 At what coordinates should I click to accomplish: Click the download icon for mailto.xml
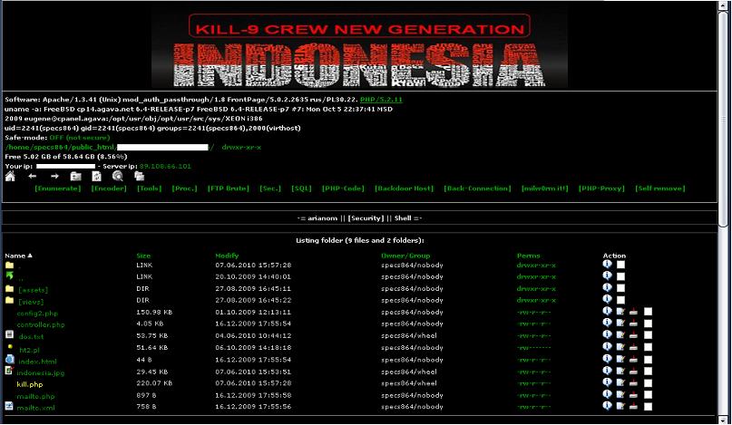coord(633,406)
